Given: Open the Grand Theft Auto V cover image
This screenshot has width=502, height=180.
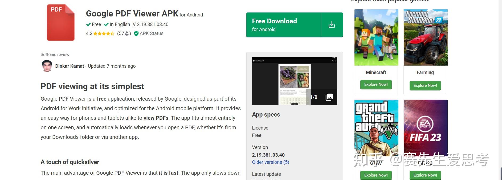Looking at the screenshot, I should pos(376,128).
